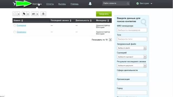Viewport: 173px width, 97px height.
Task: Toggle the select-all checkbox in toolbar
Action: pyautogui.click(x=15, y=14)
